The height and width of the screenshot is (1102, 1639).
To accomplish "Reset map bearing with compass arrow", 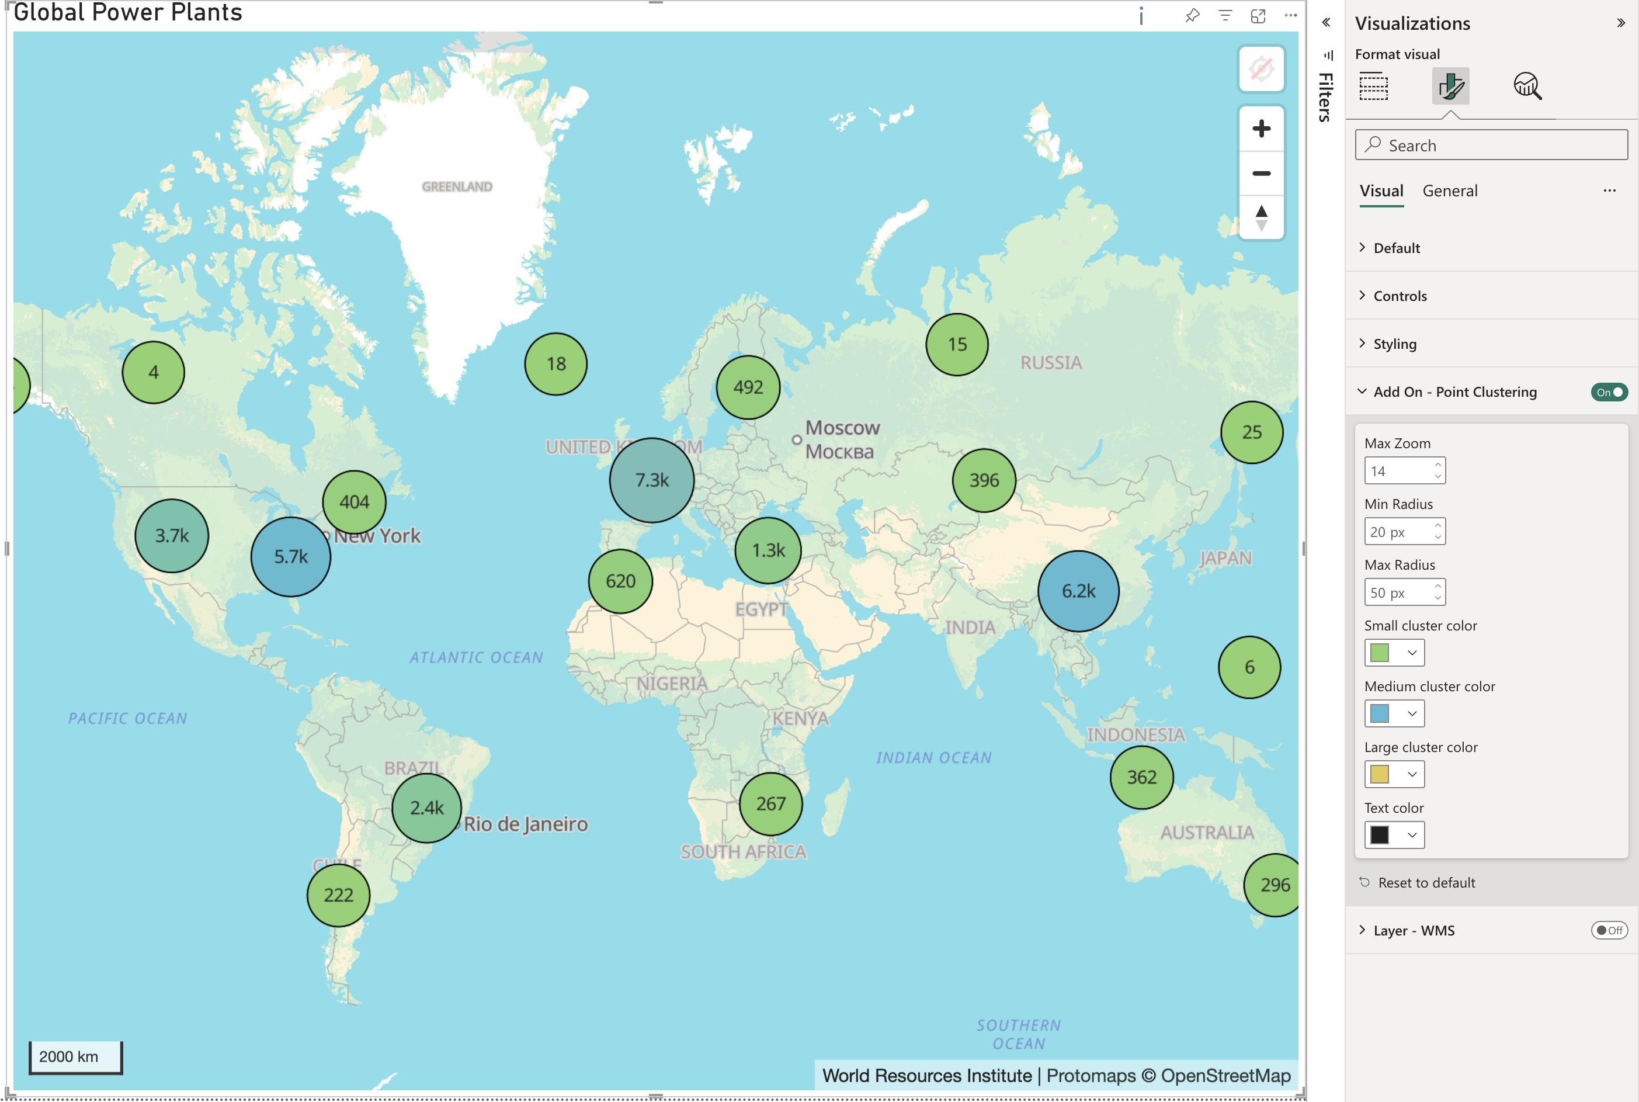I will (1261, 217).
